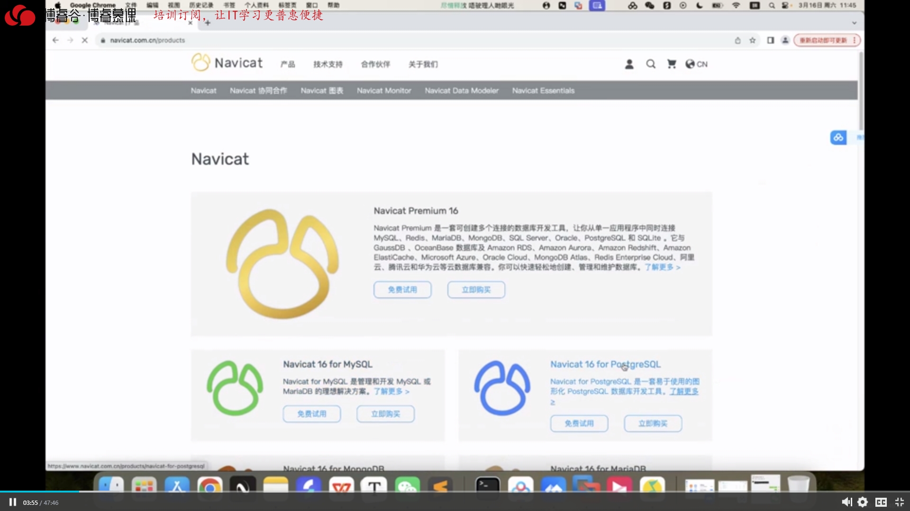The image size is (910, 511).
Task: Open Navicat 16 for MySQL title
Action: [328, 364]
